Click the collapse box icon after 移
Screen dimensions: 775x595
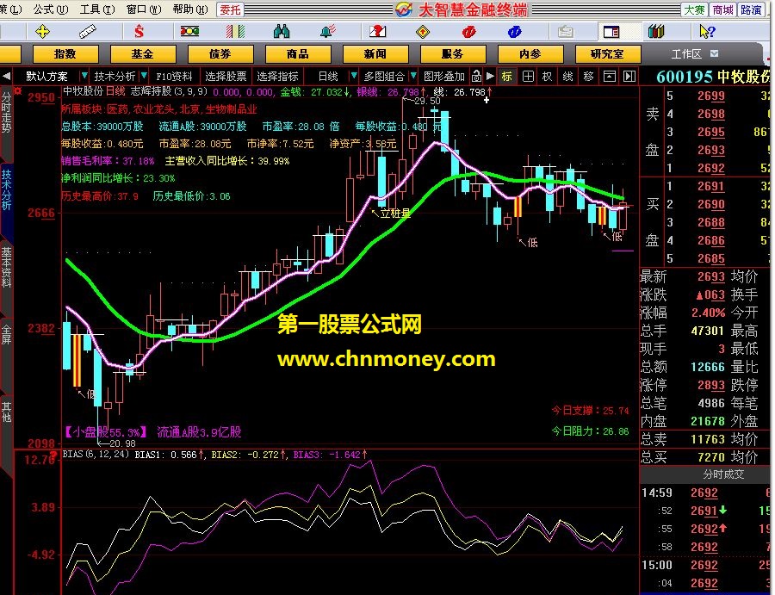[x=610, y=76]
